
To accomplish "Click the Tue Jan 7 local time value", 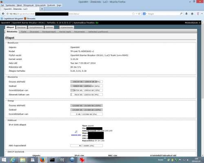I will [83, 63].
